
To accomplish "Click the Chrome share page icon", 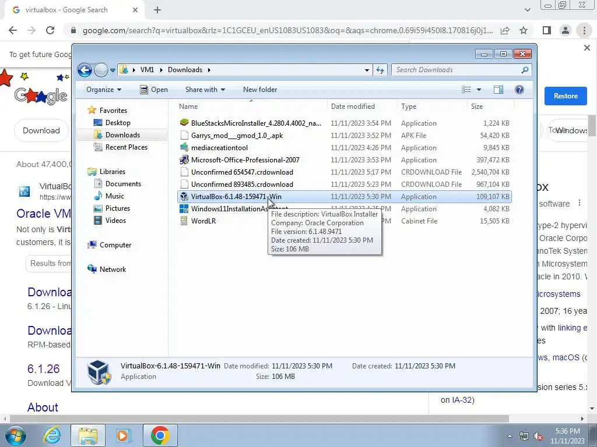I will pos(505,30).
